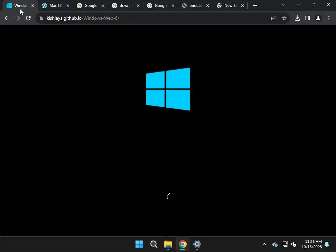The width and height of the screenshot is (336, 252).
Task: Open File Explorer from taskbar
Action: (x=168, y=244)
